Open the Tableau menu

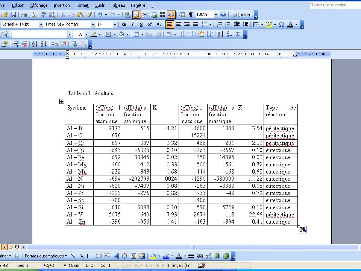point(118,5)
